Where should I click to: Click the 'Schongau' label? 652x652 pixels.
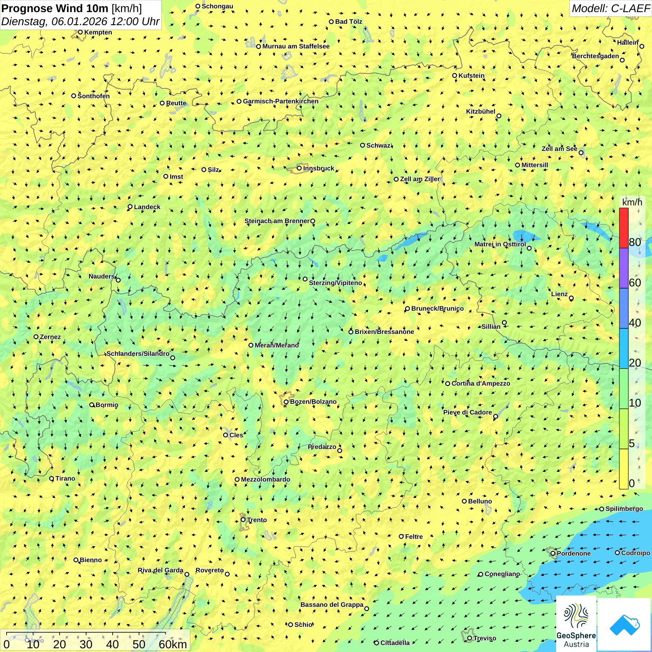[x=217, y=6]
